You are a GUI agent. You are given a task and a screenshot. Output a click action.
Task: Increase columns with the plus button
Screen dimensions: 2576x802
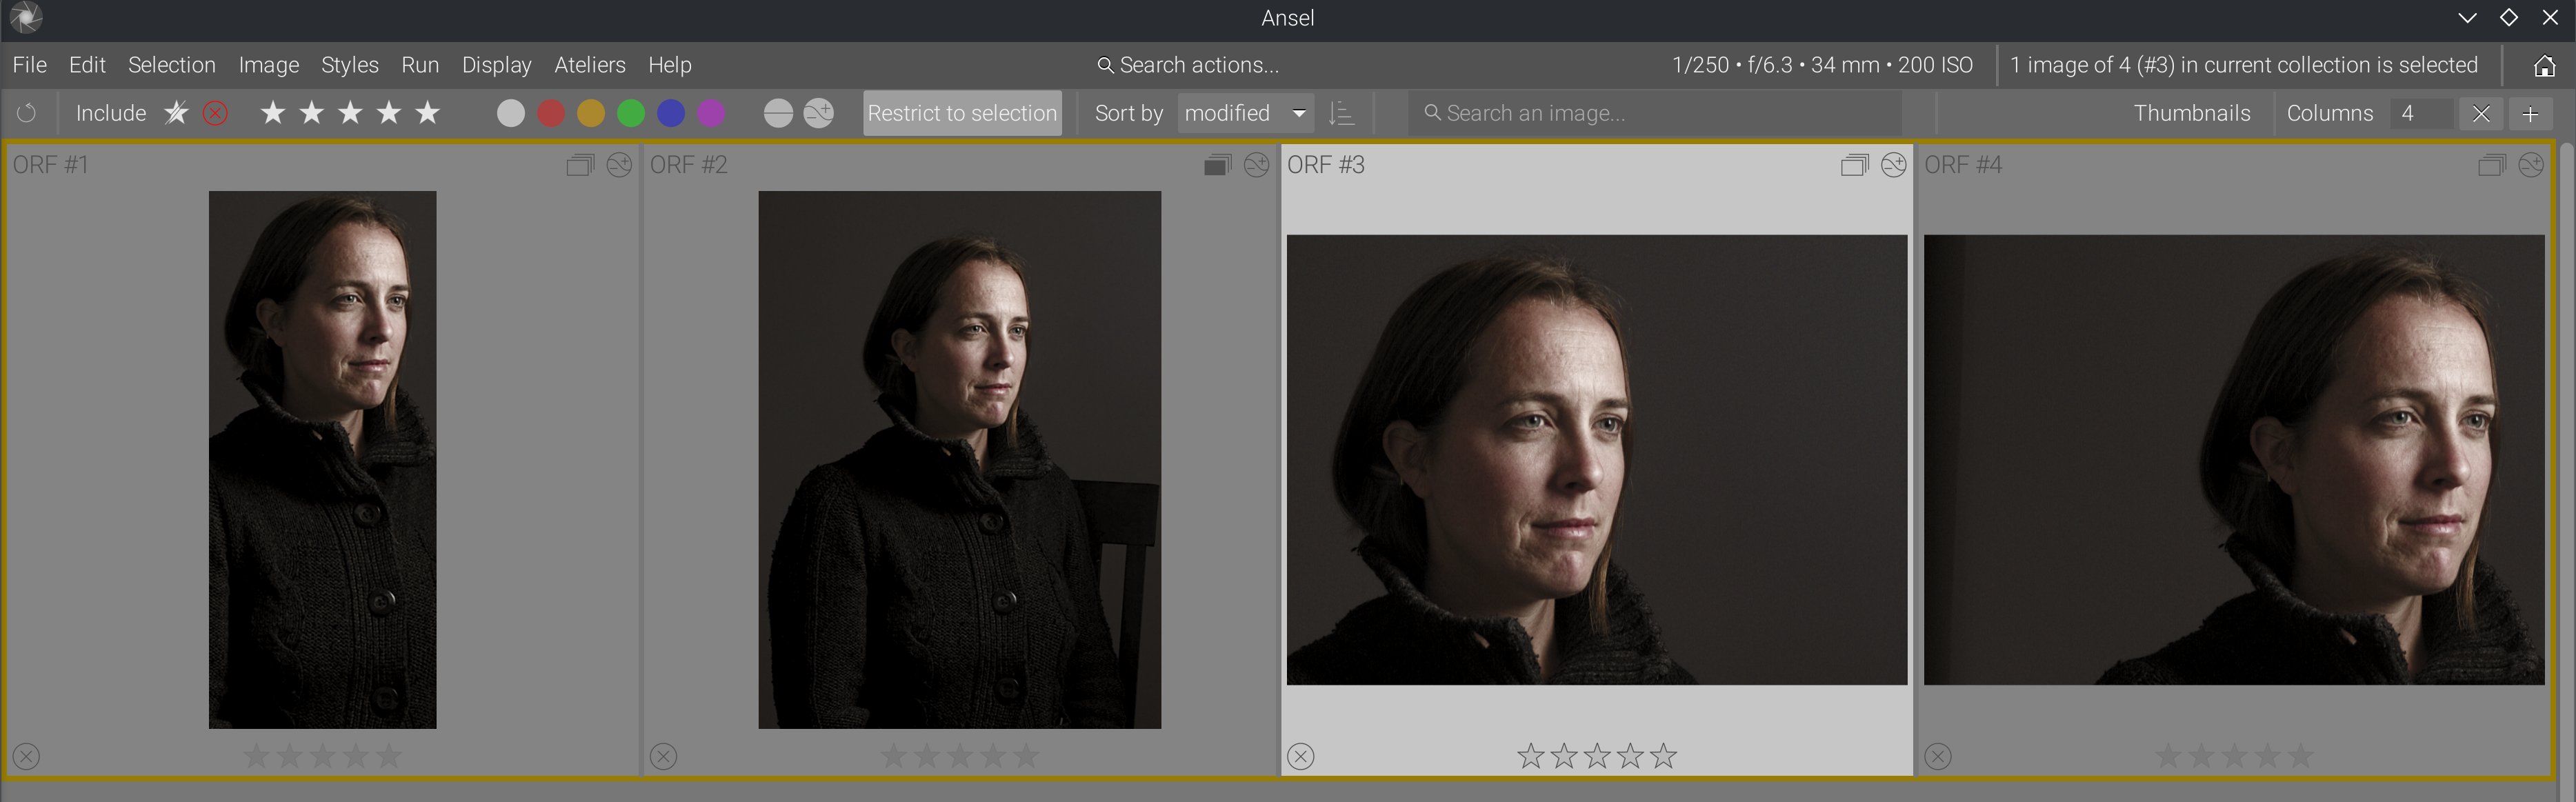(x=2530, y=113)
